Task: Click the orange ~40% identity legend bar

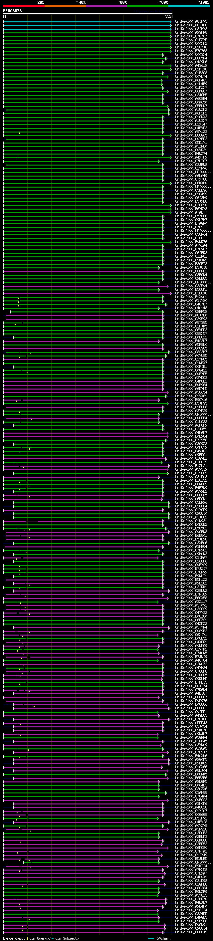Action: 65,6
